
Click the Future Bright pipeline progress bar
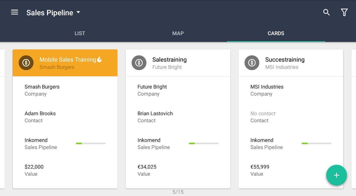click(x=203, y=143)
